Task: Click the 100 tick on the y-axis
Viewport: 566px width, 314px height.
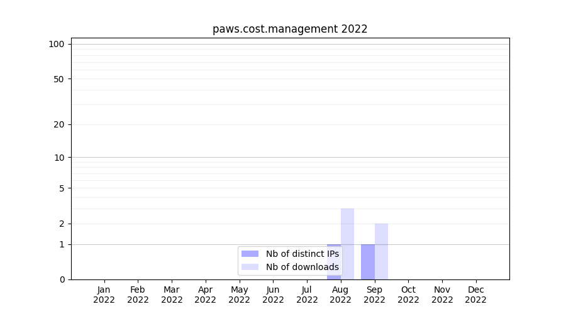Action: click(x=57, y=44)
